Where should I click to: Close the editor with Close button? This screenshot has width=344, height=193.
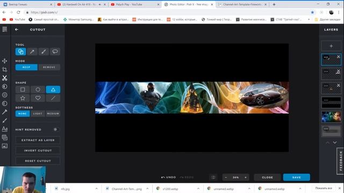pos(268,177)
